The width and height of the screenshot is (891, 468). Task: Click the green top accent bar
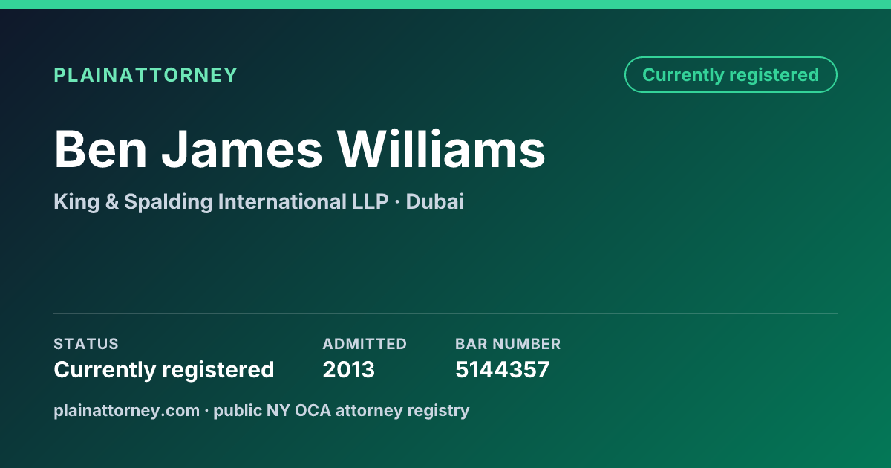446,4
